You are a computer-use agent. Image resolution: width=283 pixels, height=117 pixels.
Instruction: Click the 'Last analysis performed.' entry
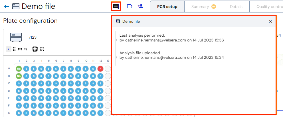point(142,35)
